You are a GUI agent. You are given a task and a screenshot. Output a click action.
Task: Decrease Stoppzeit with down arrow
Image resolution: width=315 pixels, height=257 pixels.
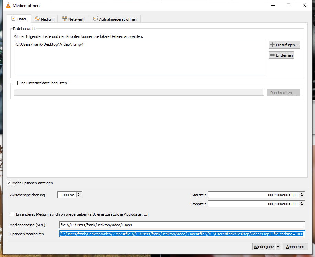tap(302, 205)
